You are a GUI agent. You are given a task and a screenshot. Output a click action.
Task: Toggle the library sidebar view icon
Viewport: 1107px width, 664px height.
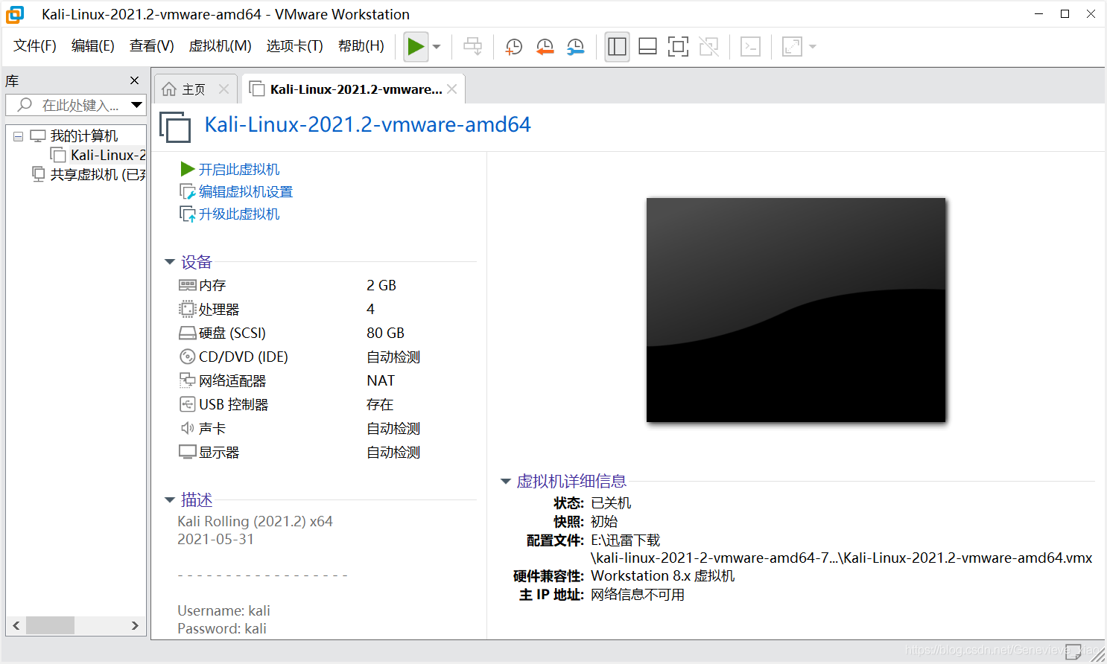(617, 47)
